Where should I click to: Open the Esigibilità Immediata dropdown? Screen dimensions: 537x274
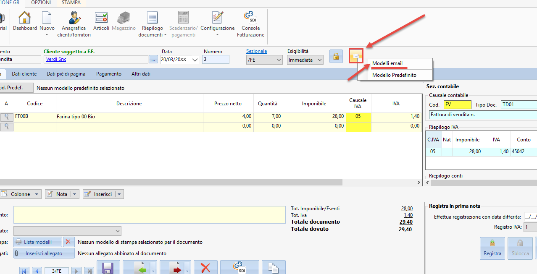point(320,60)
